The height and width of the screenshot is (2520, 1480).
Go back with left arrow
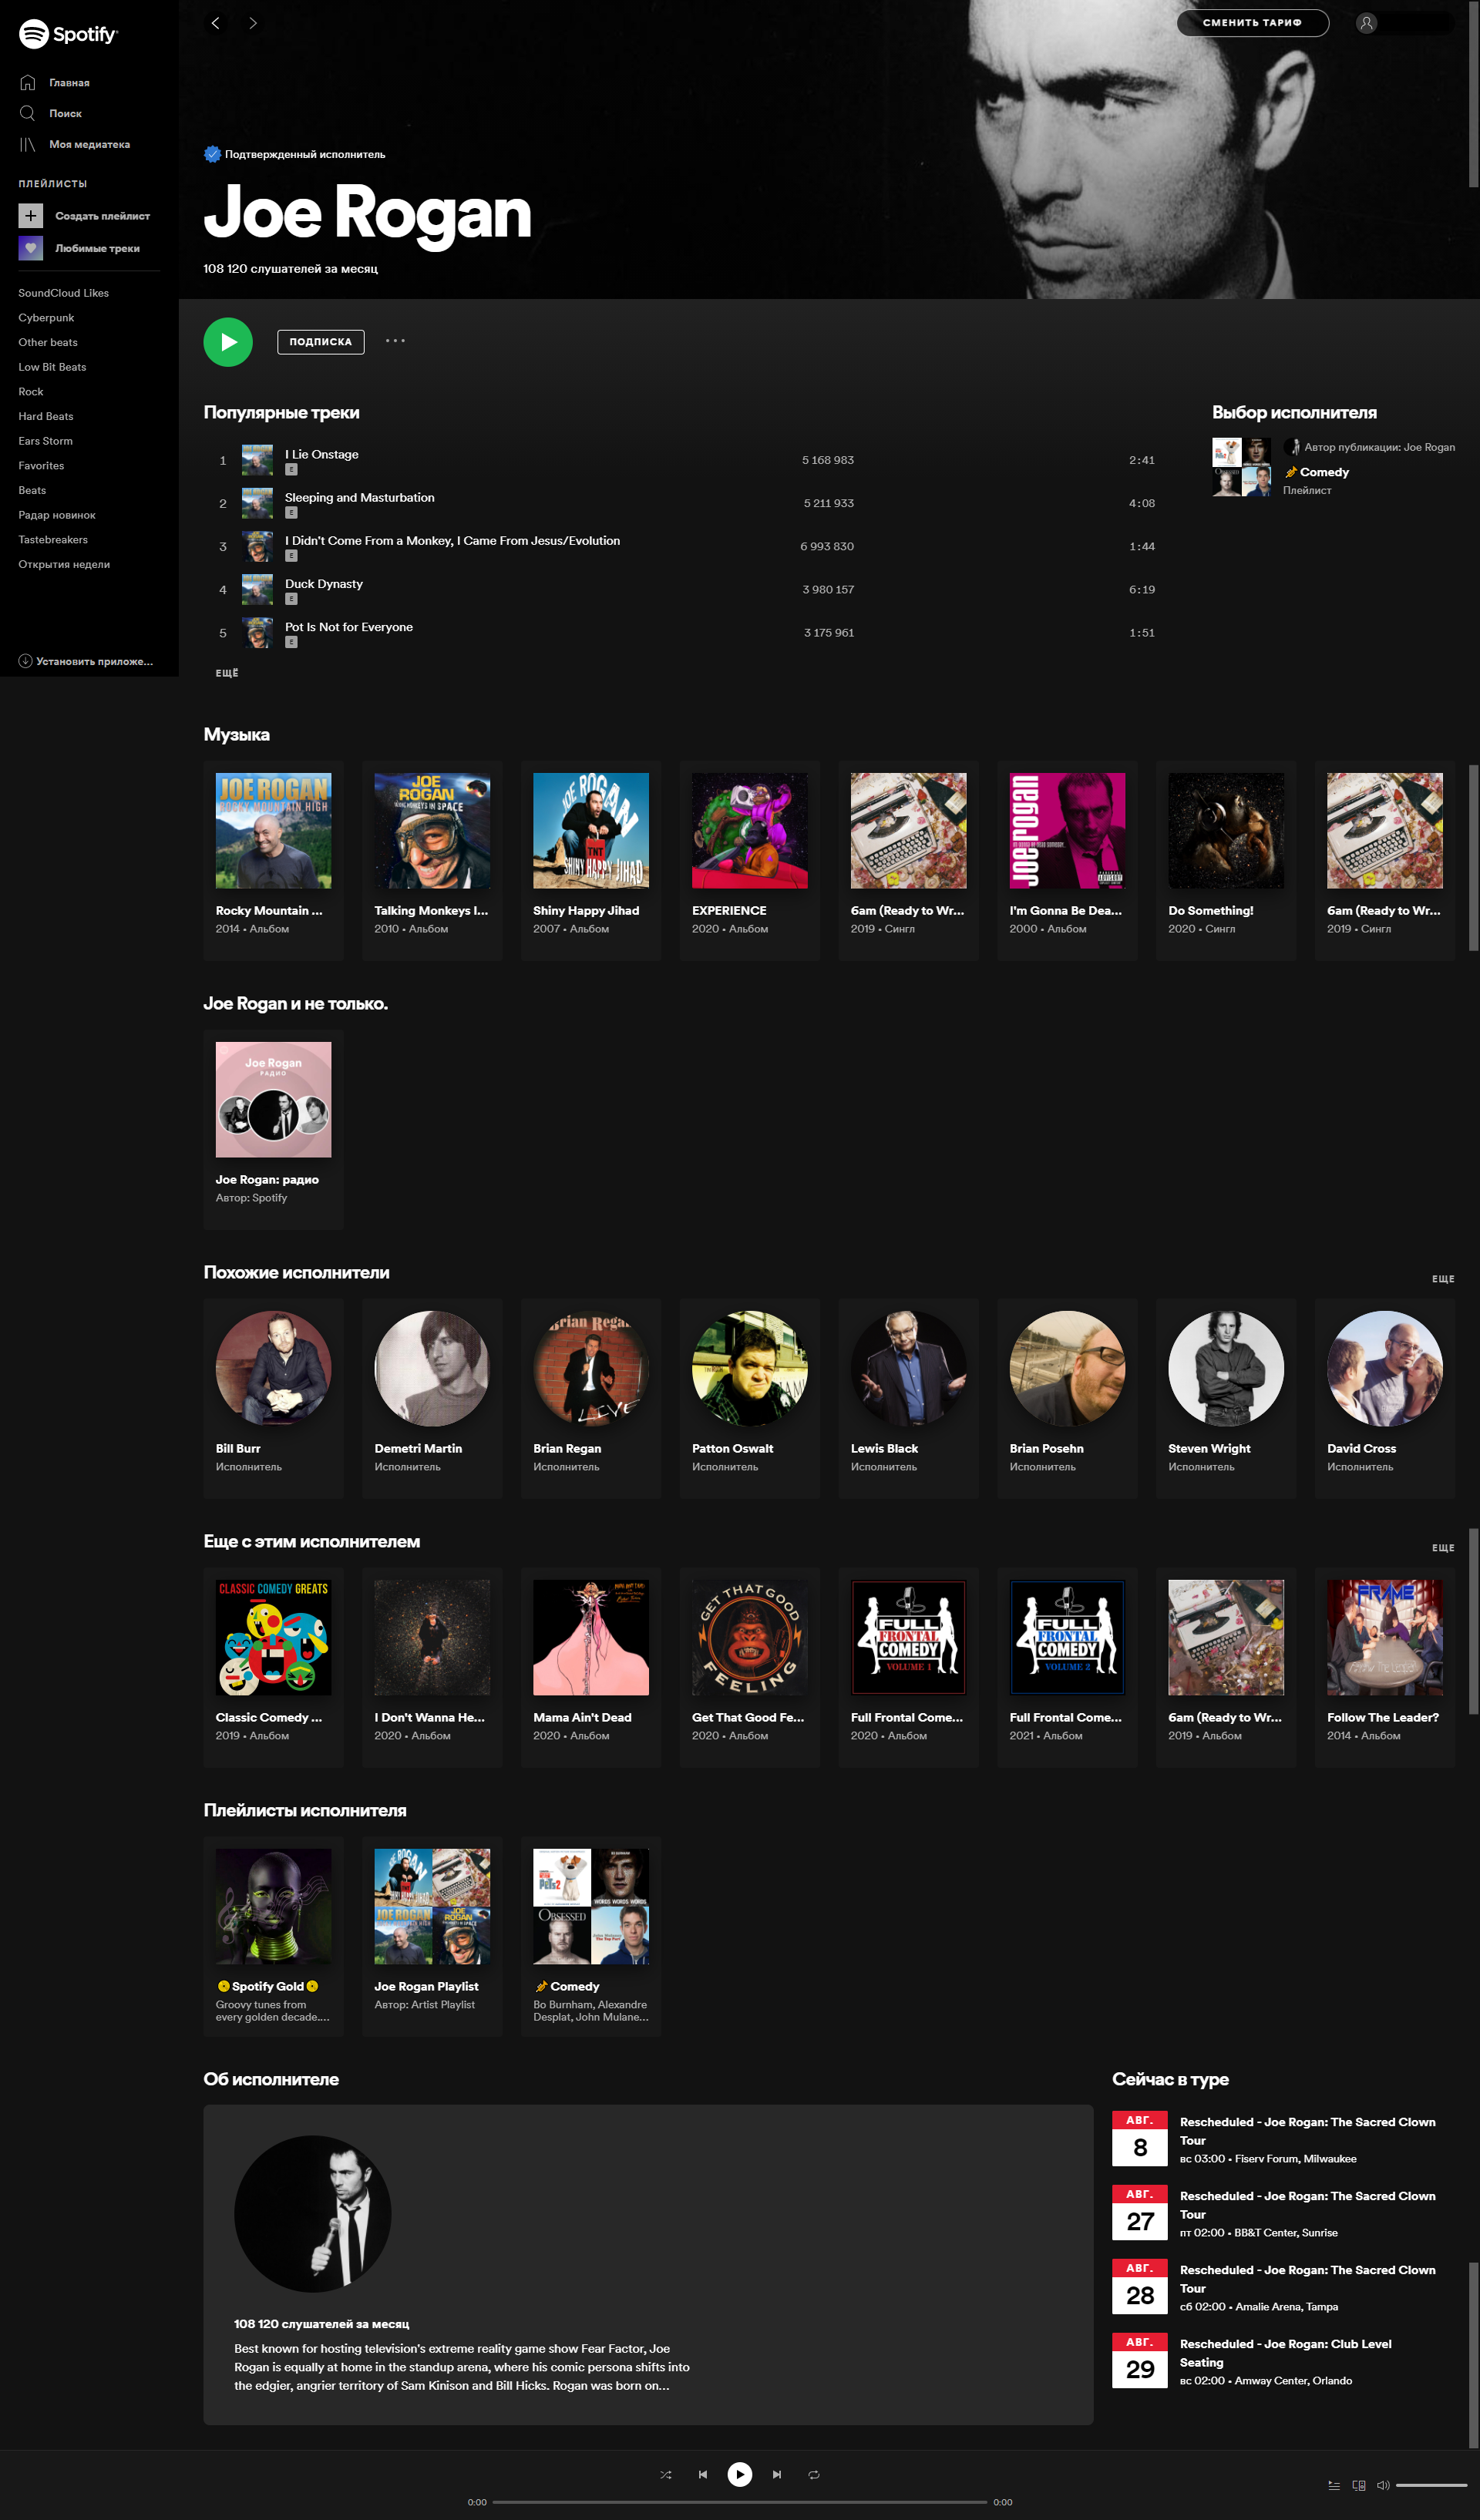[x=216, y=23]
